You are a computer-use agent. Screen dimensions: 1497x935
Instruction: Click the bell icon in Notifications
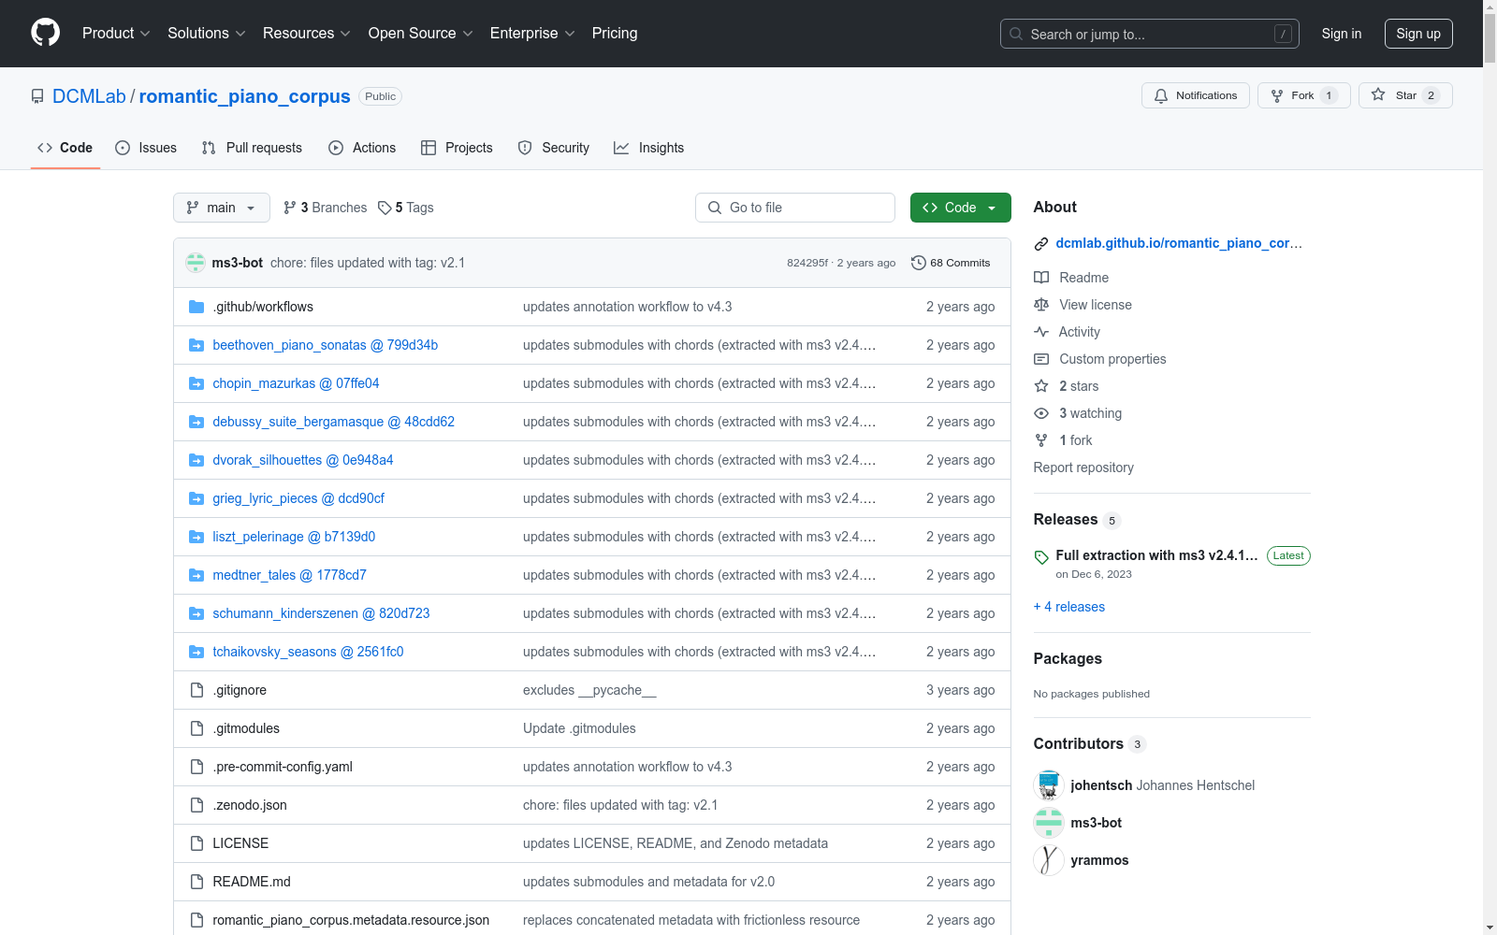1161,95
